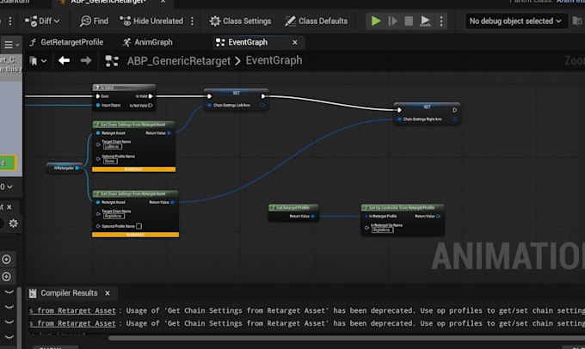This screenshot has width=585, height=349.
Task: Click the Find magnifier button
Action: pyautogui.click(x=94, y=21)
